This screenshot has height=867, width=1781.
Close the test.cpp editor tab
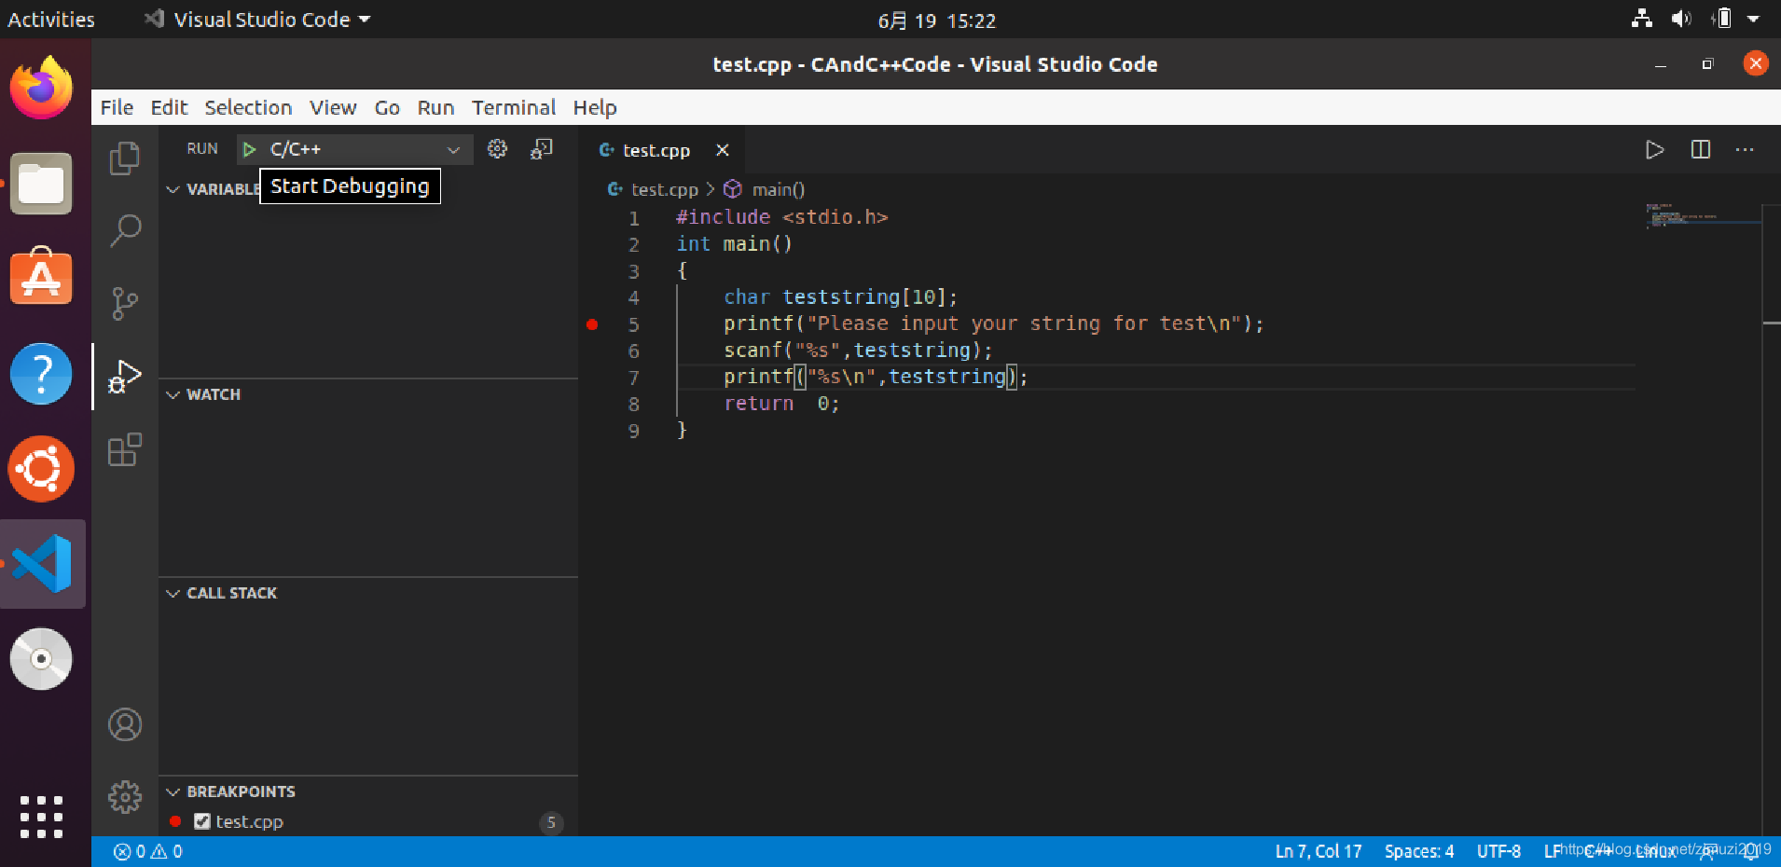pyautogui.click(x=722, y=150)
